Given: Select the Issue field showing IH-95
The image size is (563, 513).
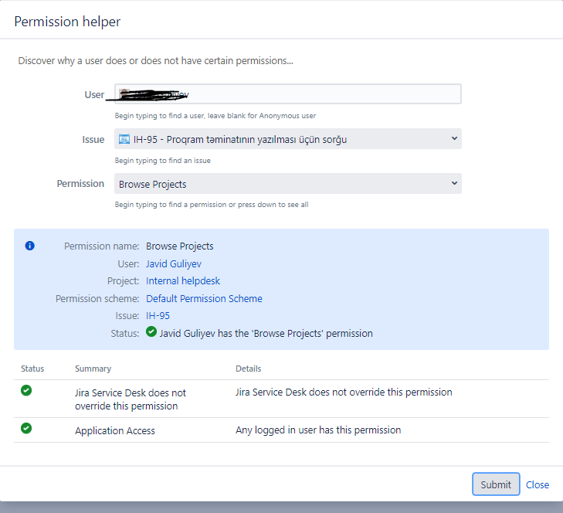Looking at the screenshot, I should tap(288, 138).
